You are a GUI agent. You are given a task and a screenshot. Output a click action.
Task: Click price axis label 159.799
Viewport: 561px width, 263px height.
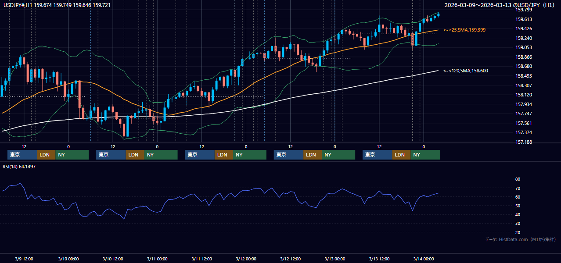[x=523, y=10]
